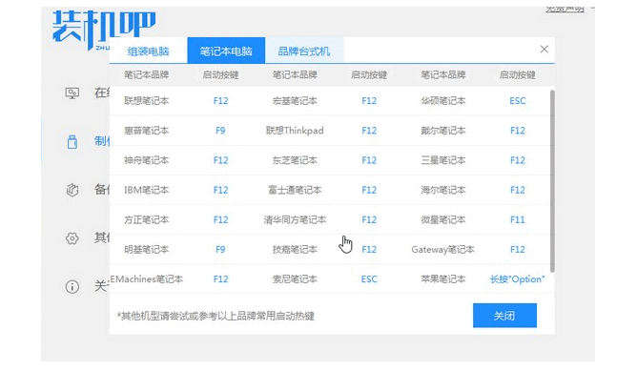637x371 pixels.
Task: Click F12 key for 方正笔记本
Action: point(220,220)
